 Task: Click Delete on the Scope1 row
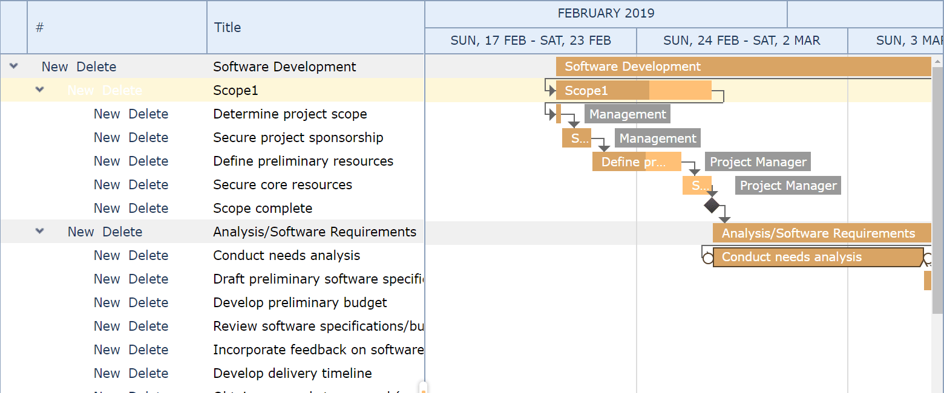(x=122, y=89)
